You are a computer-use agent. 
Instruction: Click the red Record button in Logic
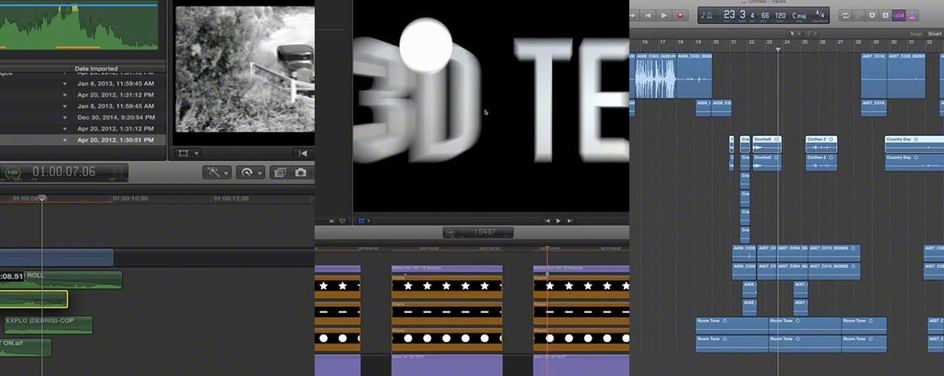click(680, 15)
